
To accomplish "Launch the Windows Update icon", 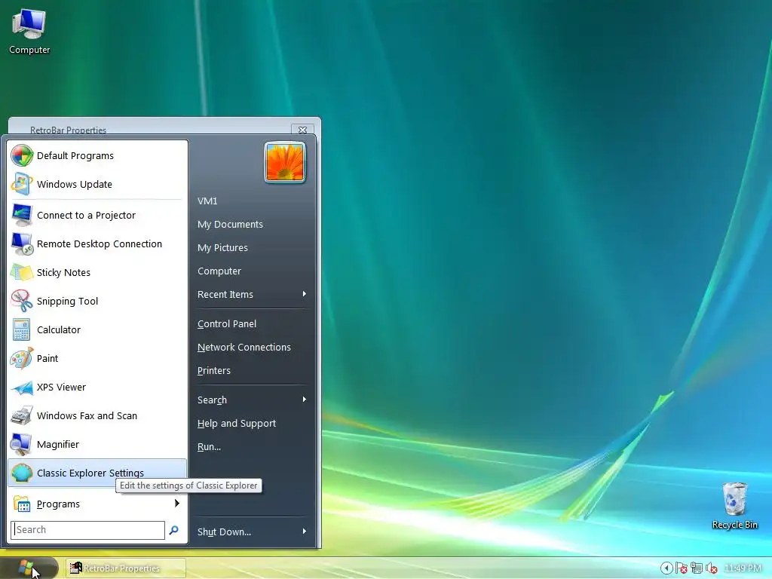I will coord(22,184).
